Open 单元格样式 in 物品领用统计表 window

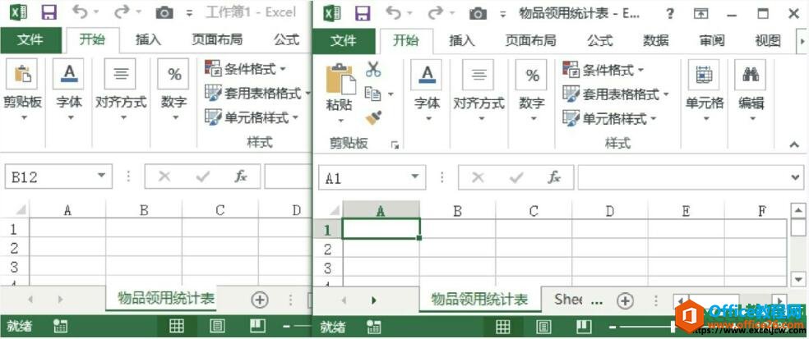pos(610,119)
